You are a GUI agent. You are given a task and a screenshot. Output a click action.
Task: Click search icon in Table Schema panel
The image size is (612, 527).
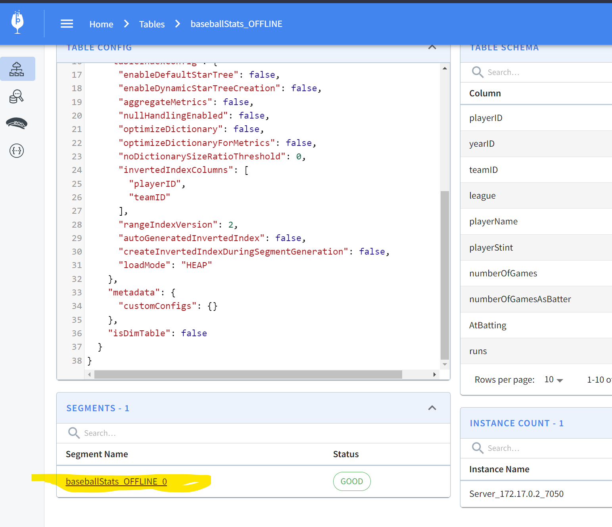(x=478, y=72)
